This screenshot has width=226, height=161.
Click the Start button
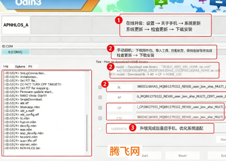pyautogui.click(x=145, y=156)
